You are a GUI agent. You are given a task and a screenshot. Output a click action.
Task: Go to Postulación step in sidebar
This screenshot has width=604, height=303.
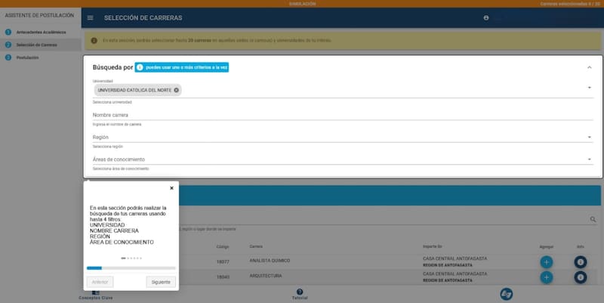[27, 57]
